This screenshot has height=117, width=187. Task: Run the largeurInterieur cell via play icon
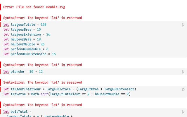point(183,90)
